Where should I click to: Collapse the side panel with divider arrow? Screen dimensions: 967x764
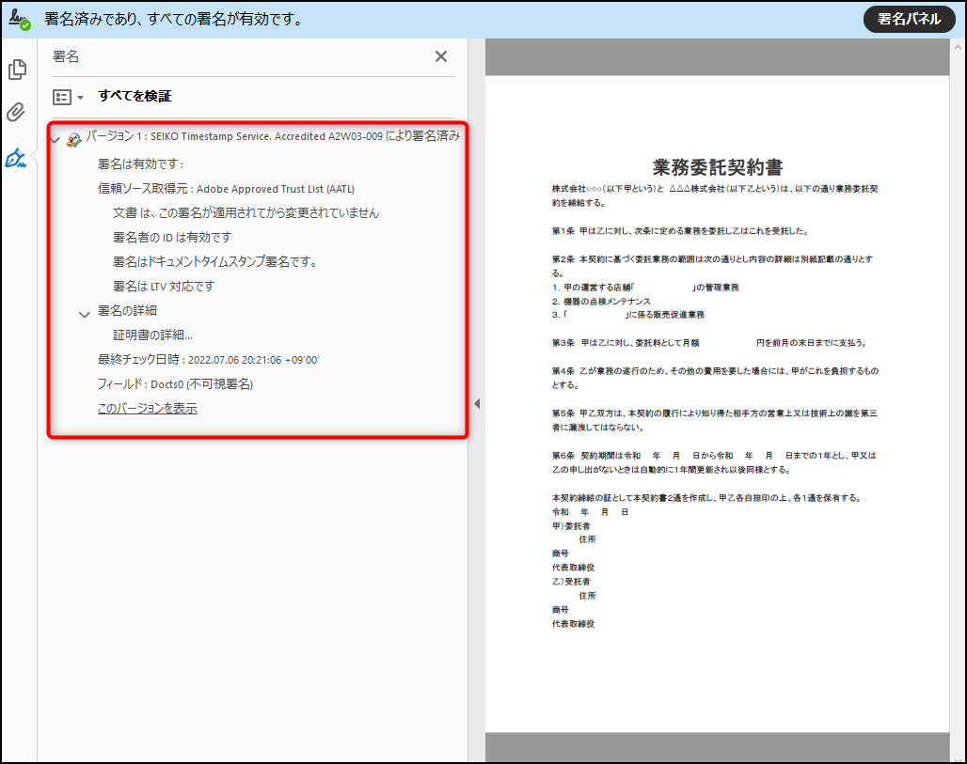point(476,403)
